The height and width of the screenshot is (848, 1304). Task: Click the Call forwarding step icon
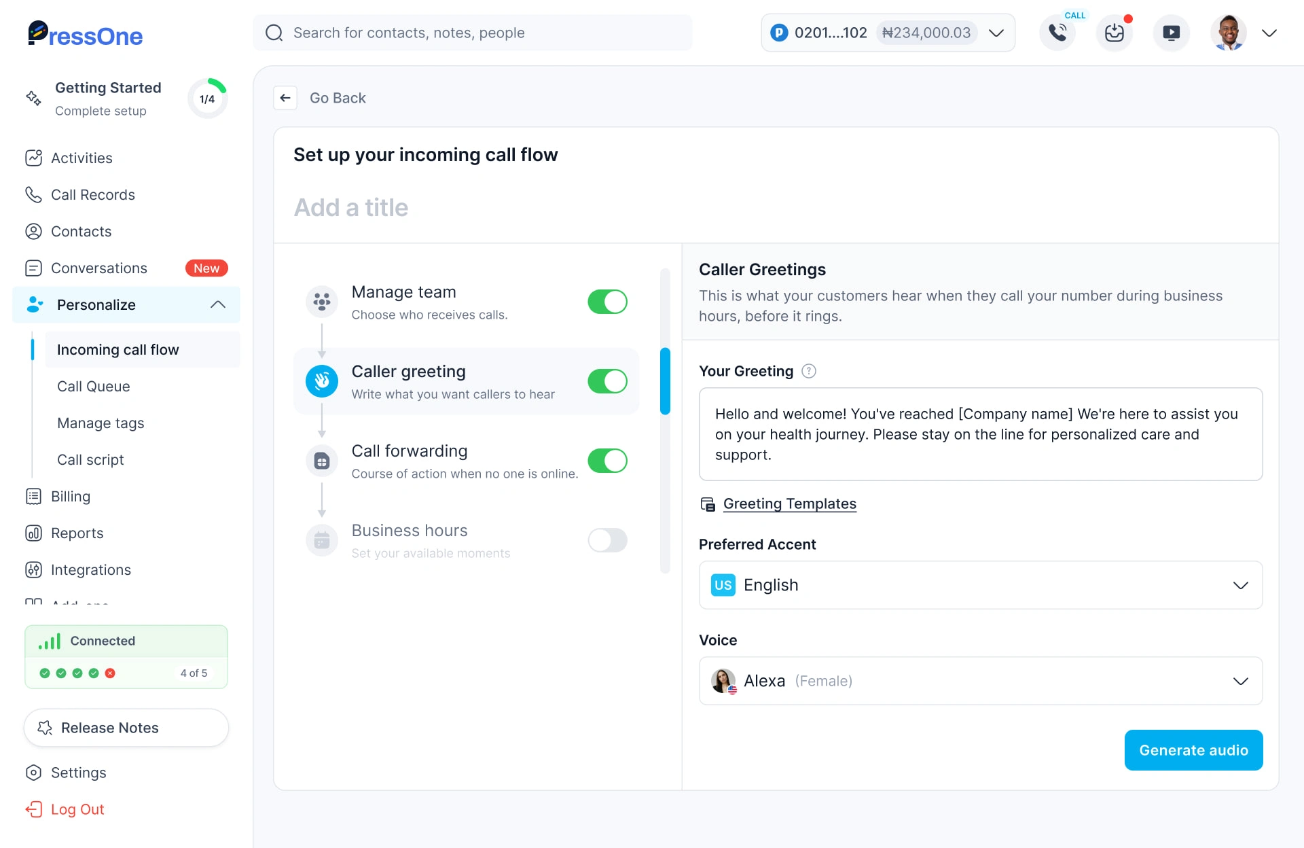point(322,461)
